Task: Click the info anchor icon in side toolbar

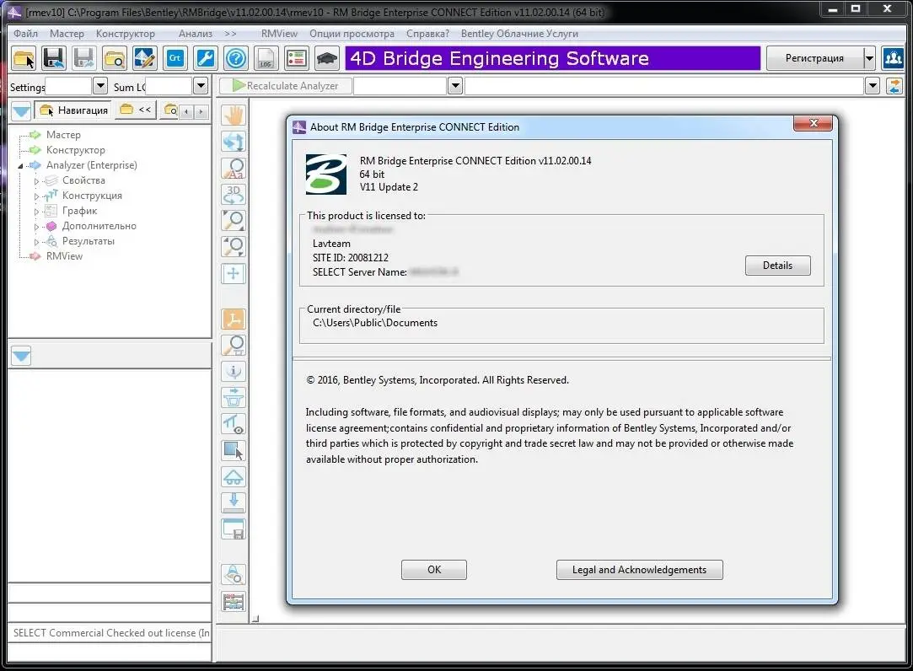Action: pos(234,372)
